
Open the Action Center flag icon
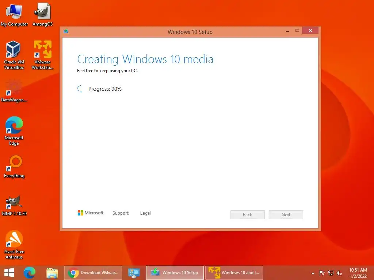tap(322, 273)
